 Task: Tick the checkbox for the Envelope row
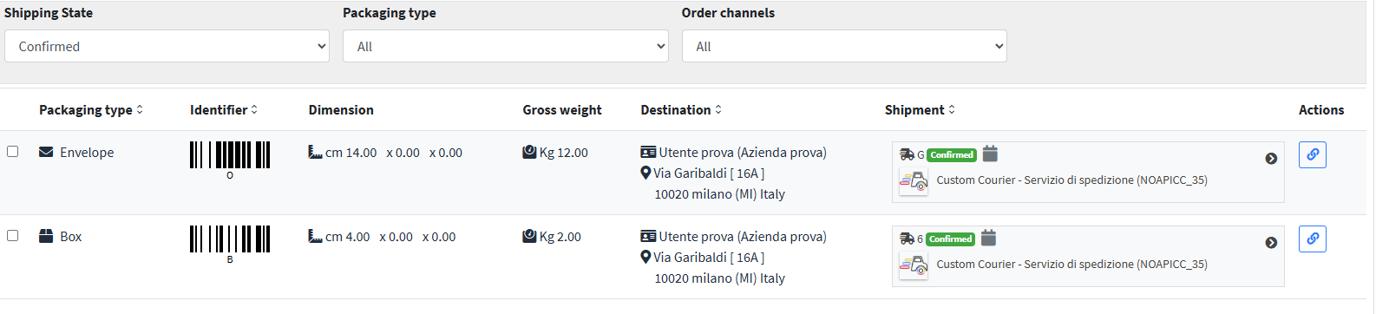[x=13, y=151]
